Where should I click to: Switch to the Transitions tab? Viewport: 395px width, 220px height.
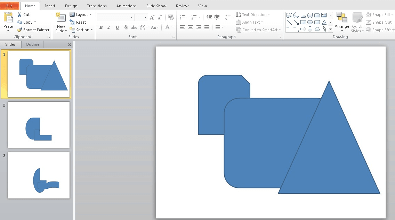[x=97, y=6]
